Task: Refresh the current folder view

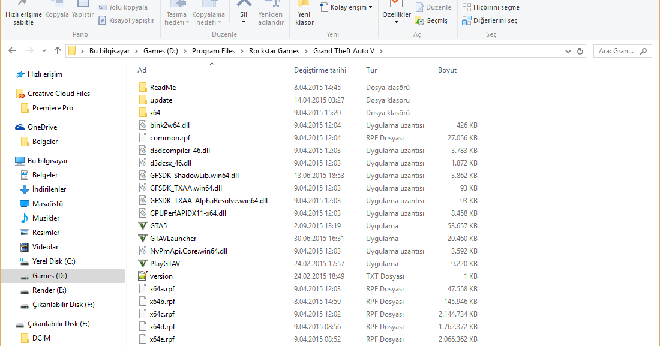Action: (580, 51)
